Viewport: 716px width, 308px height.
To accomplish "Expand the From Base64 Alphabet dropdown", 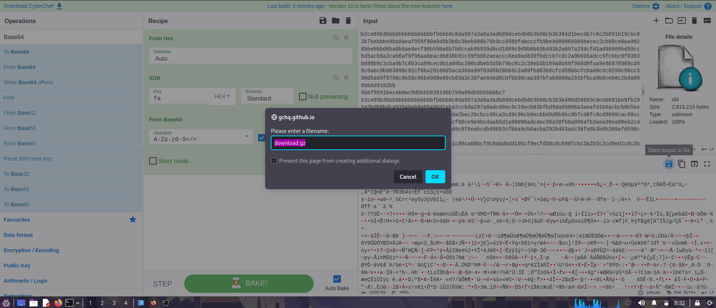I will click(x=201, y=136).
